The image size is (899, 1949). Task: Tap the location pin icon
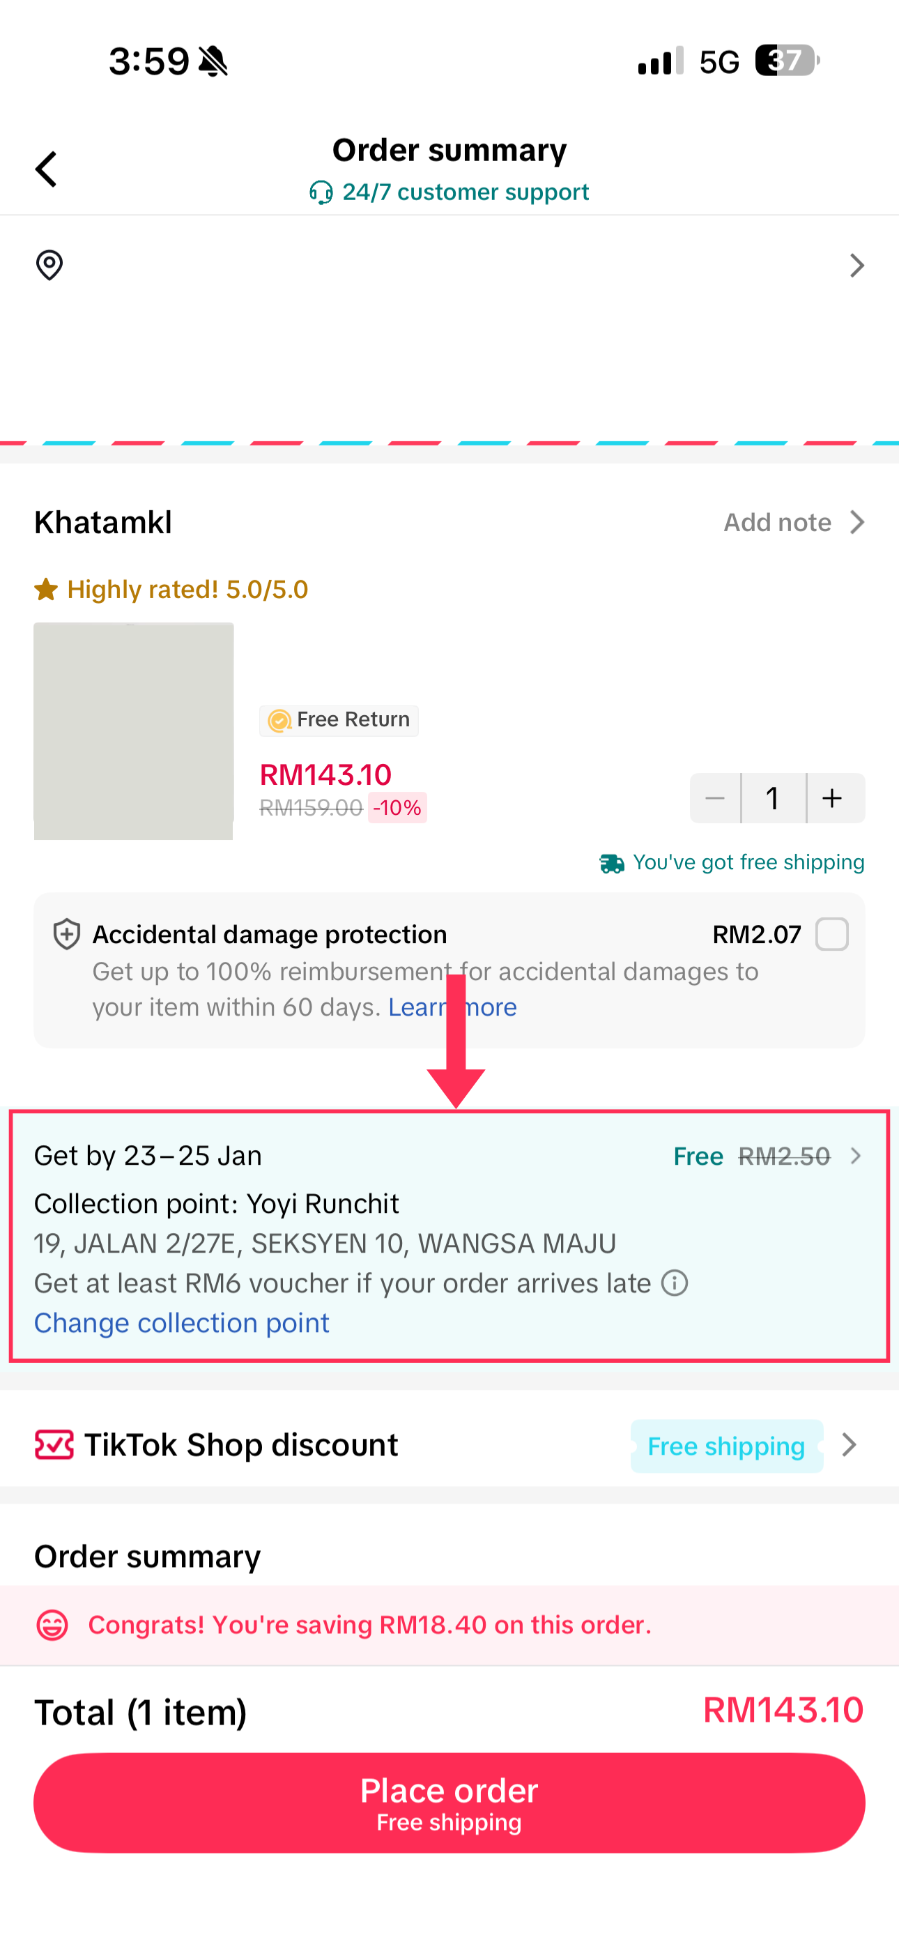pyautogui.click(x=49, y=265)
